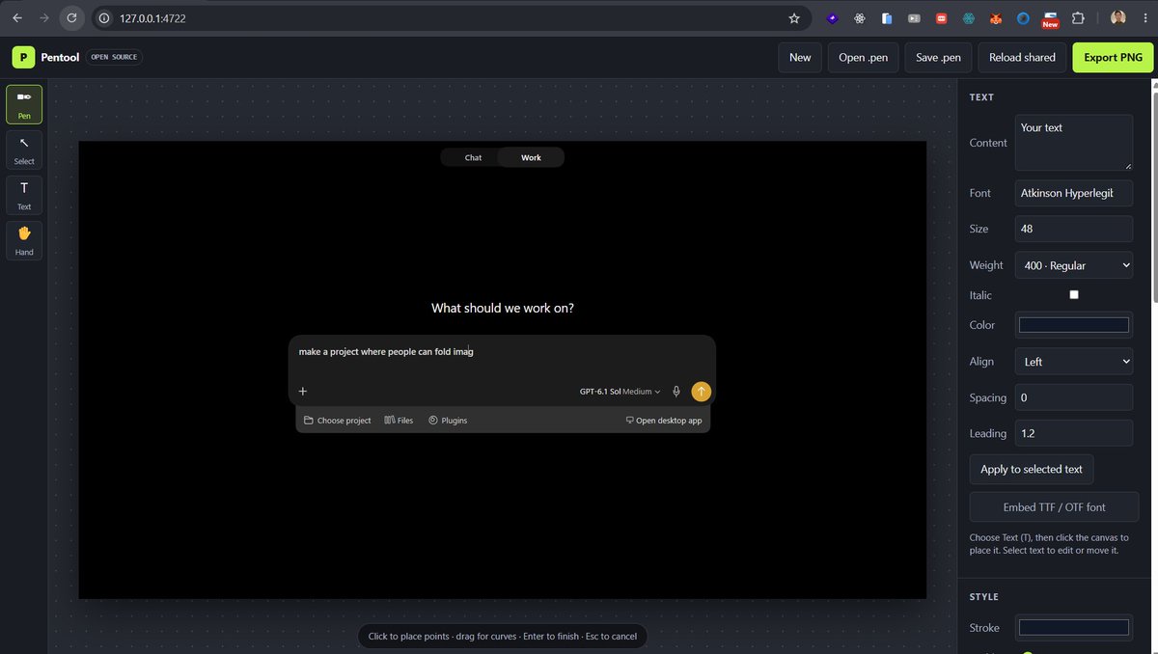Activate the Select arrow tool
Screen dimensions: 1158x654
coord(24,150)
